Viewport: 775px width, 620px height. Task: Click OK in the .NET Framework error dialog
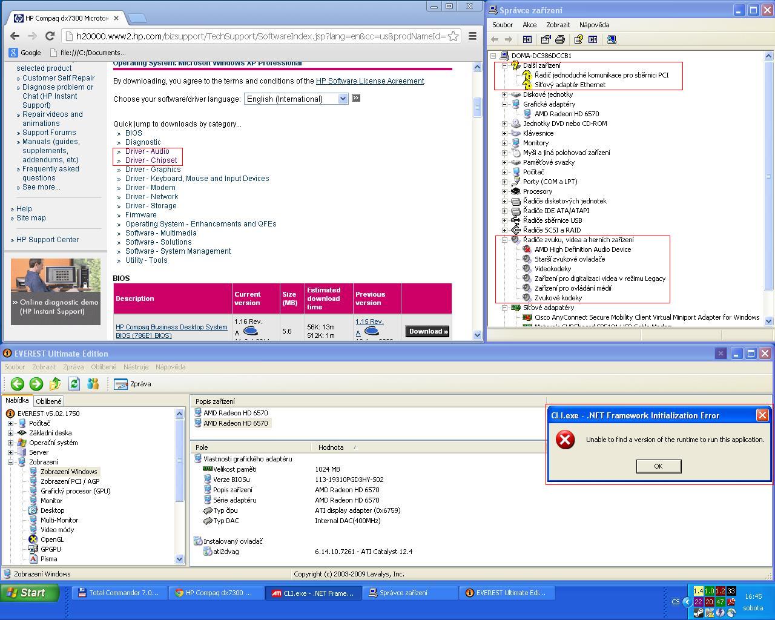658,466
